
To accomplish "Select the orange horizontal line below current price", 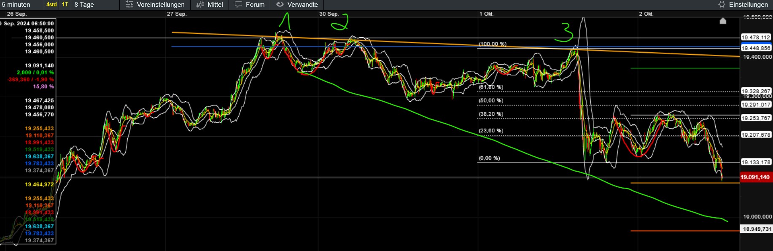I will [685, 183].
